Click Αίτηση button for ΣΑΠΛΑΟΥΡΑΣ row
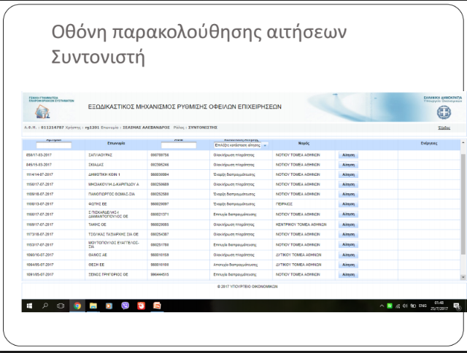The height and width of the screenshot is (353, 467). (x=349, y=155)
